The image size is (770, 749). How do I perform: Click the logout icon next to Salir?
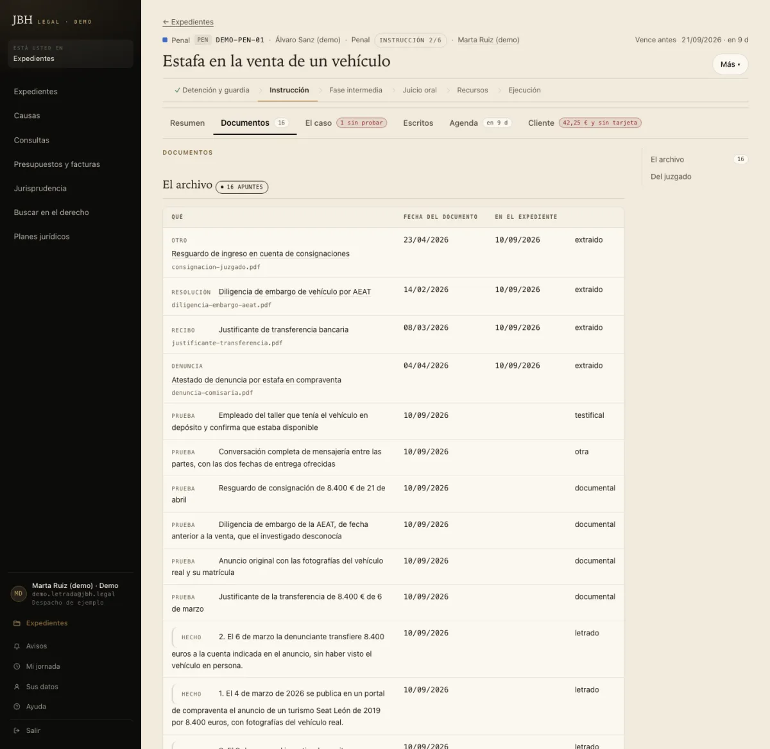(x=17, y=731)
